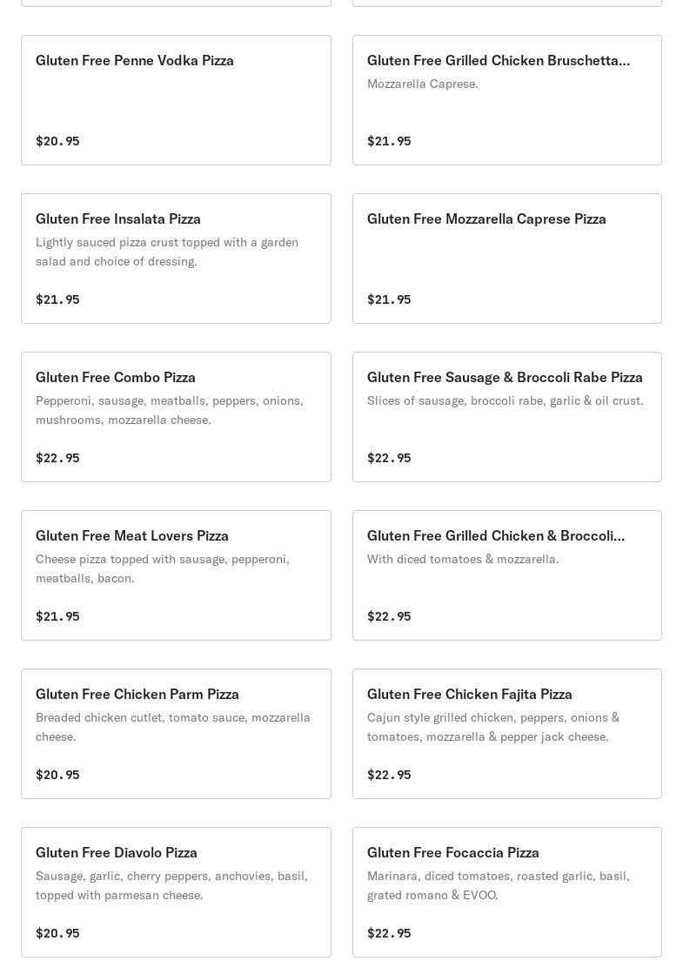Open Gluten Free Grilled Chicken & Broccoli card
Image resolution: width=683 pixels, height=968 pixels.
tap(496, 536)
